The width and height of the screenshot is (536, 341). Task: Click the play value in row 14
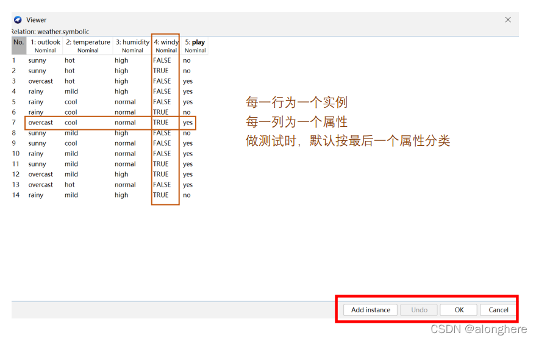pyautogui.click(x=187, y=195)
